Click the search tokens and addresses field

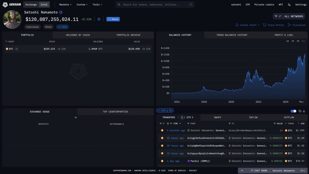tap(155, 4)
